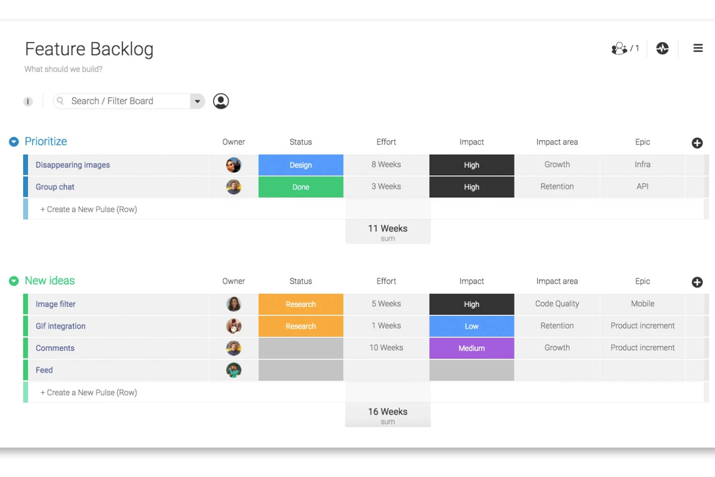Edit Product increment epic for Gif integration

pyautogui.click(x=643, y=326)
